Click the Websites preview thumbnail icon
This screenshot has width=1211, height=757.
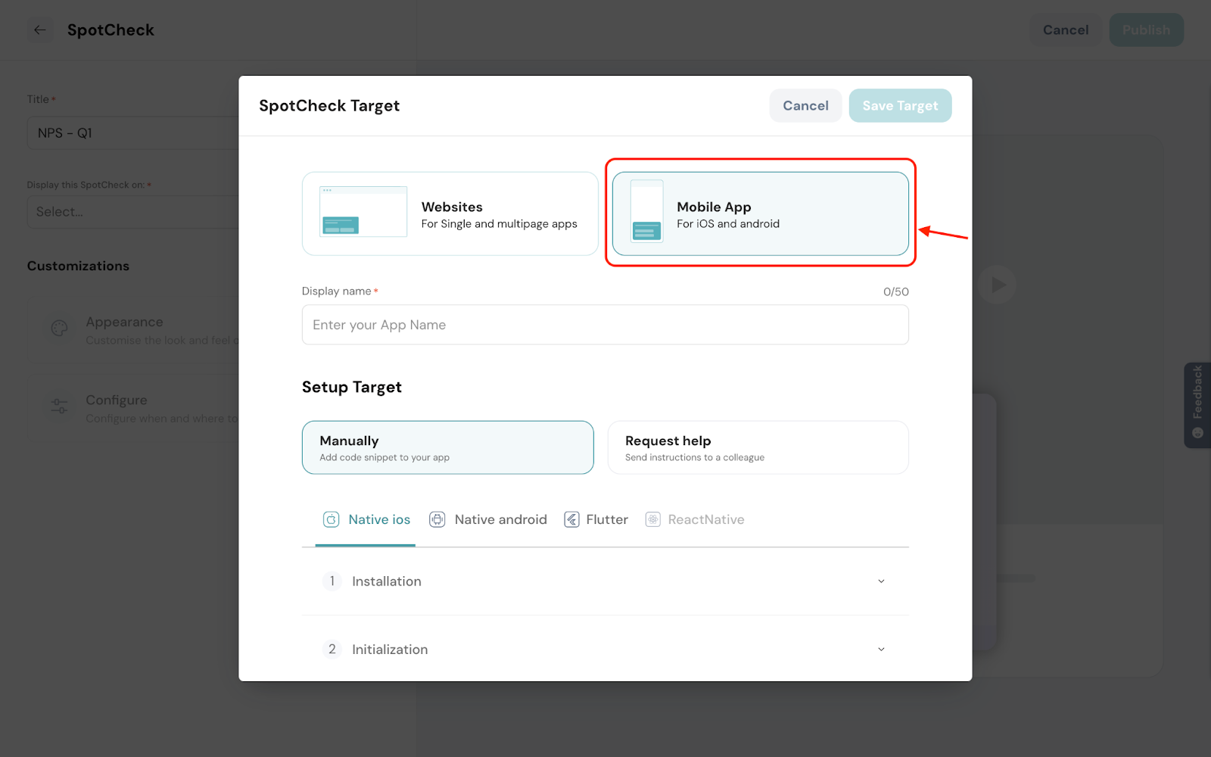(x=363, y=212)
